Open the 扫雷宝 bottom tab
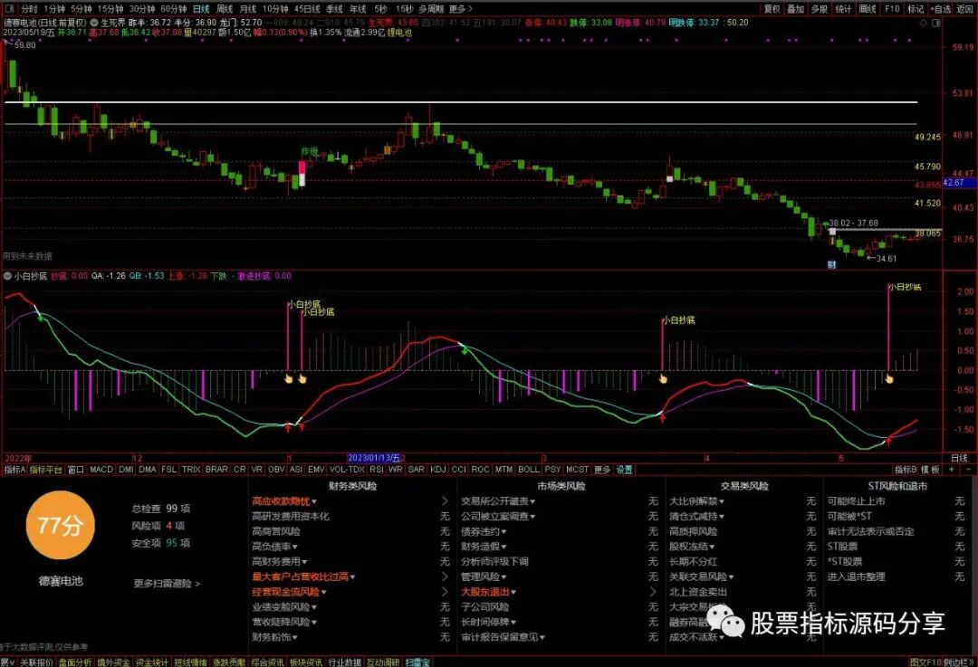This screenshot has height=667, width=978. [417, 662]
